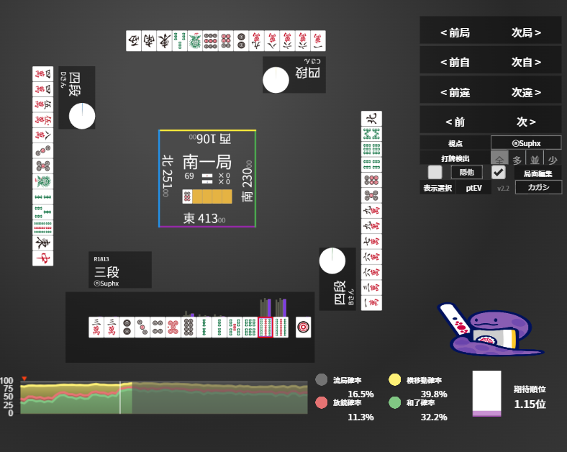Click the 發 tile in top player's hand
This screenshot has height=452, width=567.
(x=195, y=41)
